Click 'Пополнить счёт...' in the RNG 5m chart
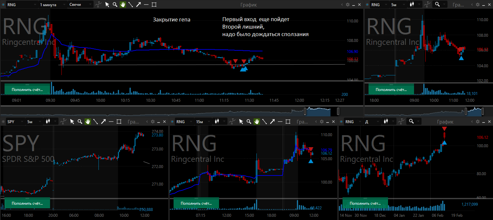The image size is (493, 220). click(x=391, y=89)
